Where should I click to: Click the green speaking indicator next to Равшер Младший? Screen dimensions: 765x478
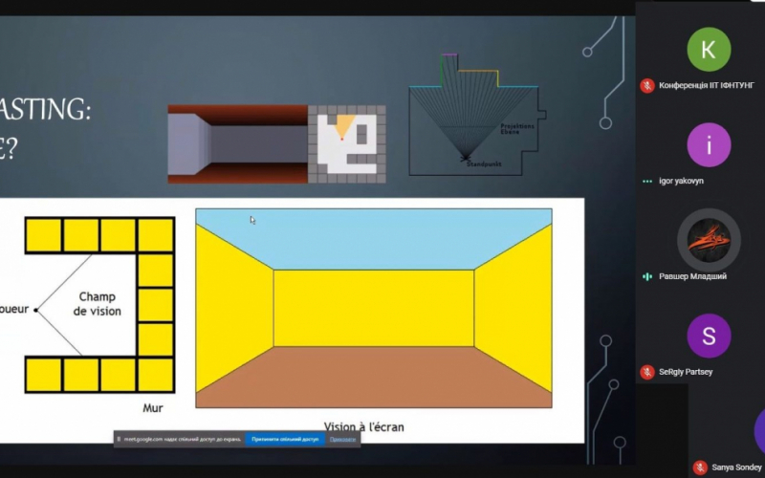pos(647,276)
